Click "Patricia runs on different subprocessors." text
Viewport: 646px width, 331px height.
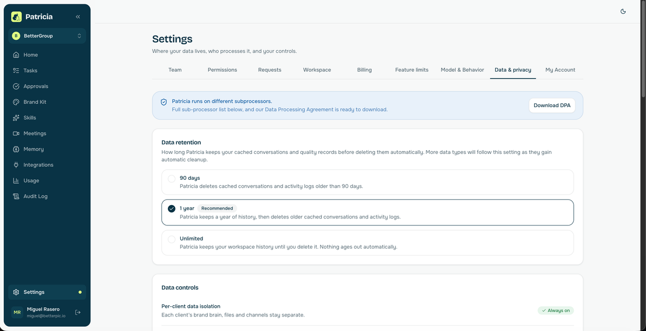coord(222,101)
